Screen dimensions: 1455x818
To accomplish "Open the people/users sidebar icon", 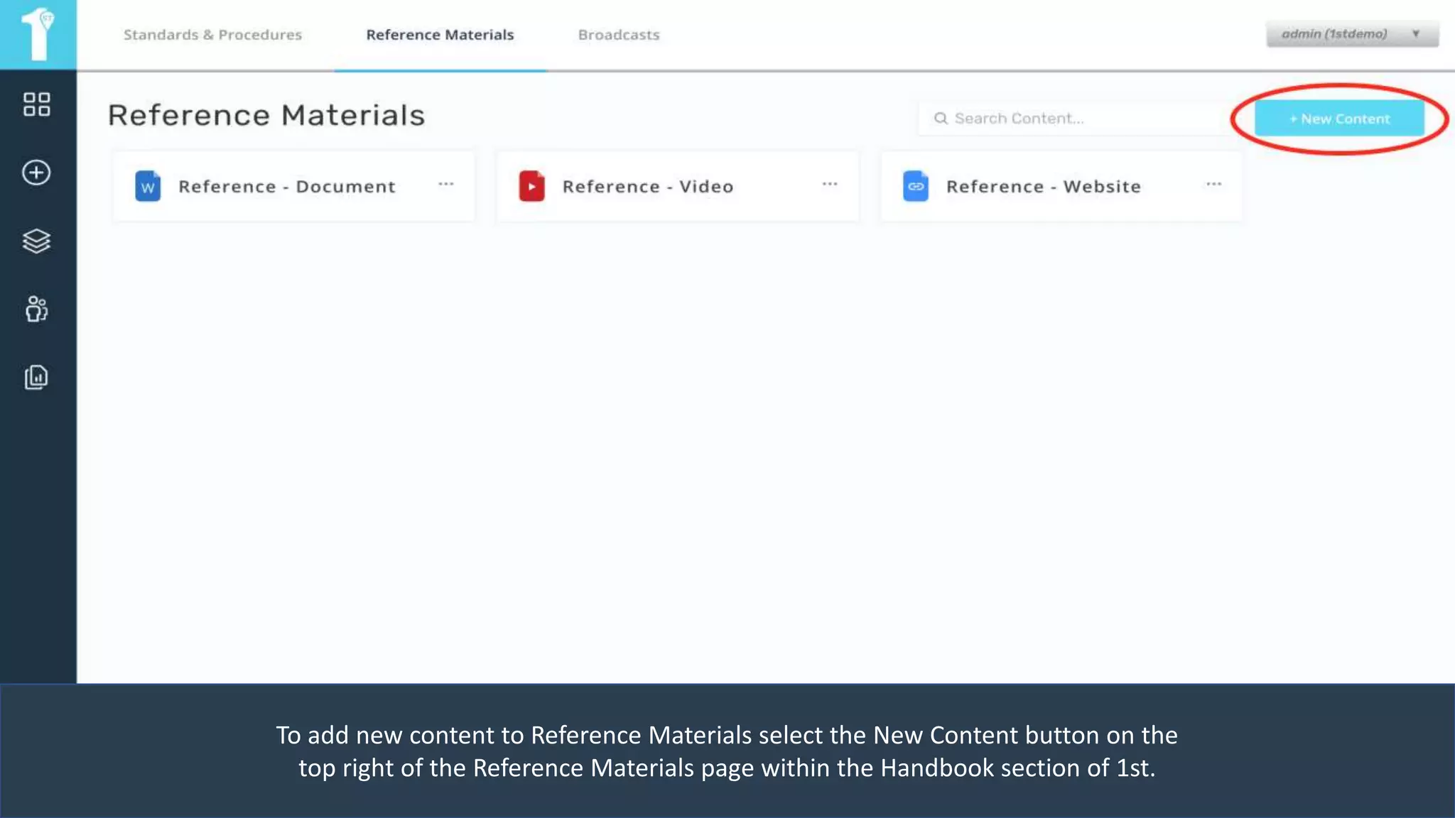I will pyautogui.click(x=36, y=309).
